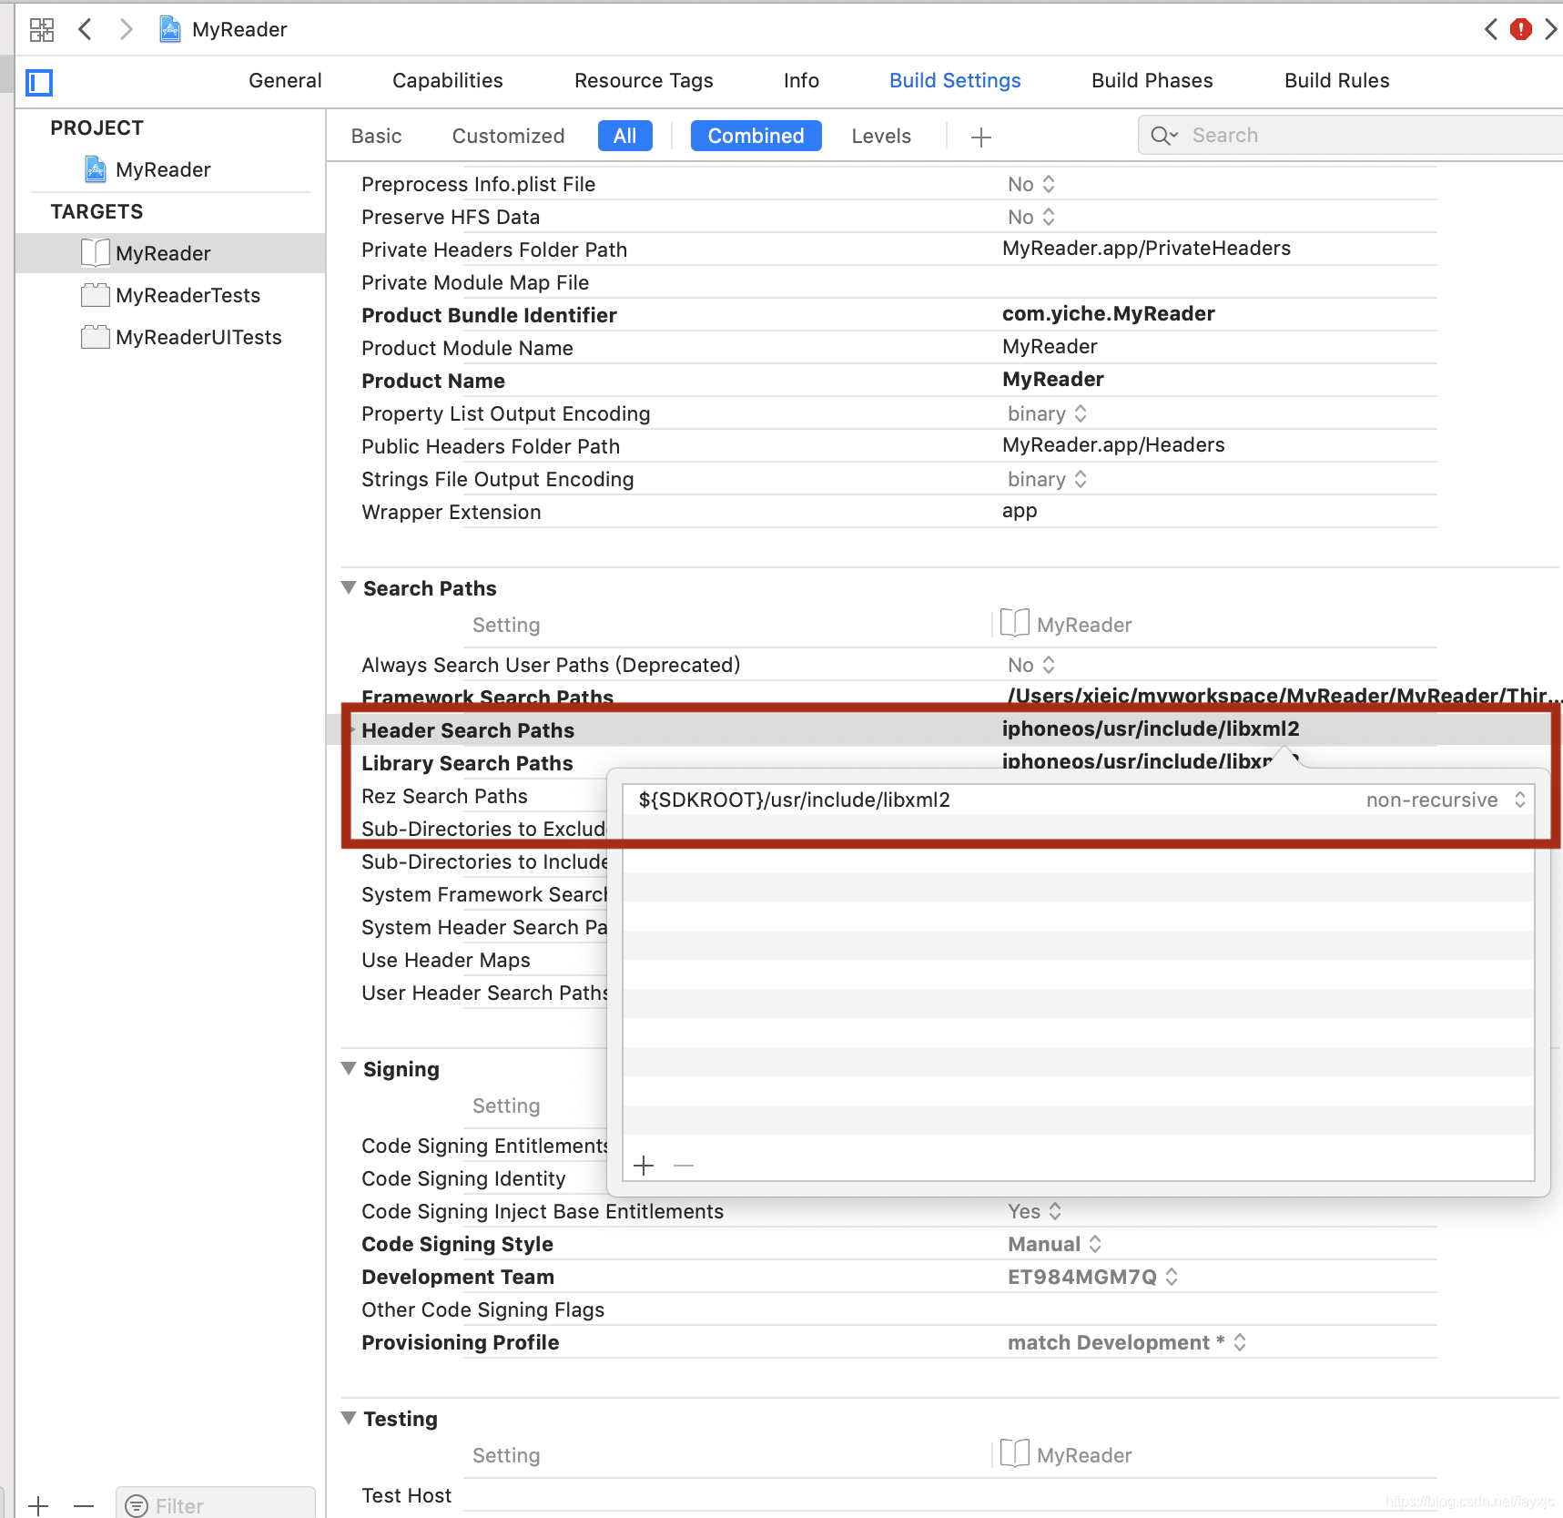Viewport: 1563px width, 1518px height.
Task: Go forward with the right arrow
Action: [126, 30]
